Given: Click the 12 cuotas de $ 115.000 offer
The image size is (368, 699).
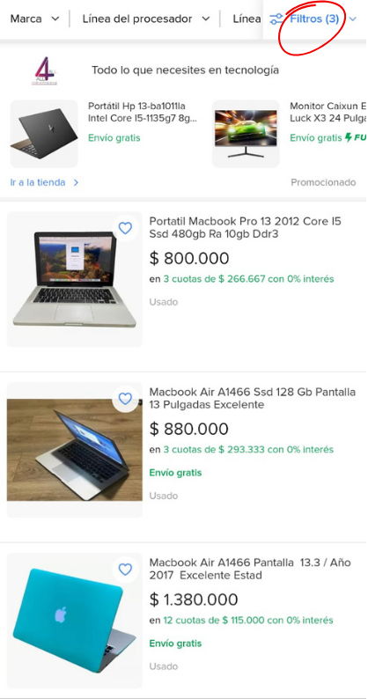Looking at the screenshot, I should (x=248, y=620).
